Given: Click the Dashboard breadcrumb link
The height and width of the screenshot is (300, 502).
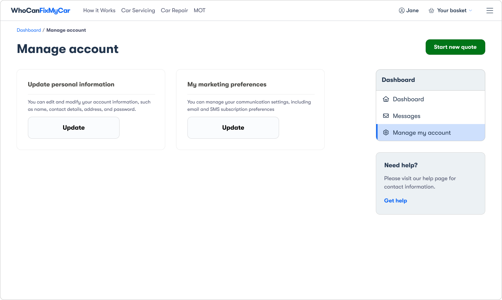Looking at the screenshot, I should coord(29,30).
